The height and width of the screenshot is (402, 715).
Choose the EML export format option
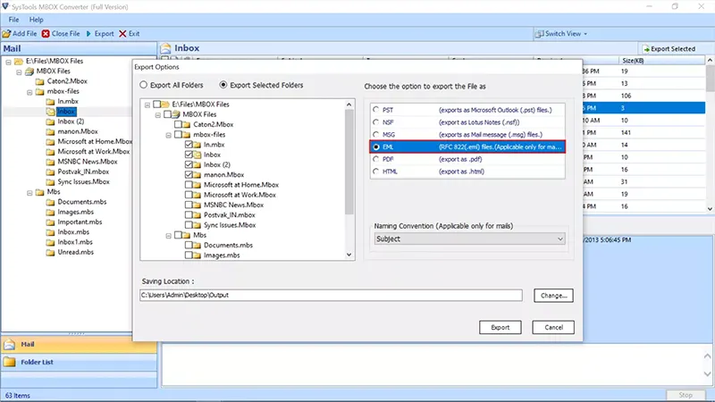(x=375, y=147)
